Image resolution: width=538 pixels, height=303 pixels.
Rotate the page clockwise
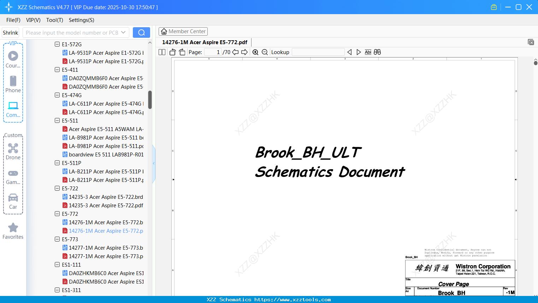pos(182,52)
